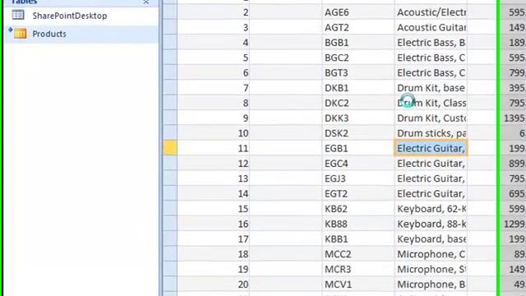Image resolution: width=526 pixels, height=296 pixels.
Task: Click the Electric Bass description in row 4
Action: [431, 42]
